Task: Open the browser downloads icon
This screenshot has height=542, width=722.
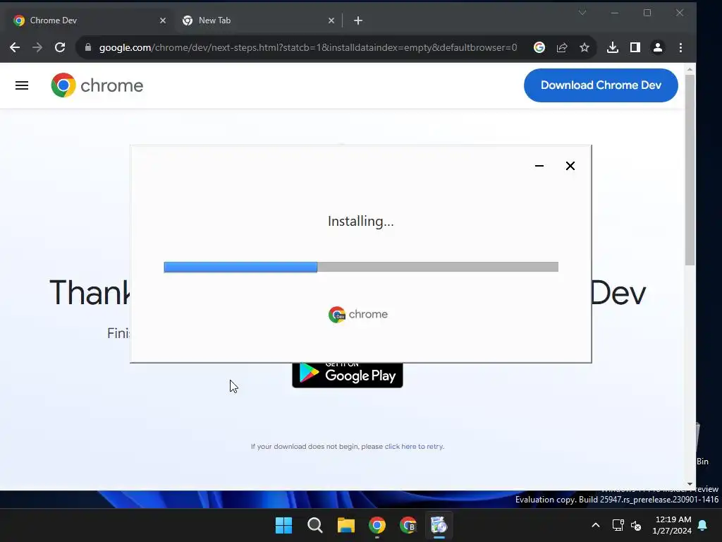Action: pos(613,47)
